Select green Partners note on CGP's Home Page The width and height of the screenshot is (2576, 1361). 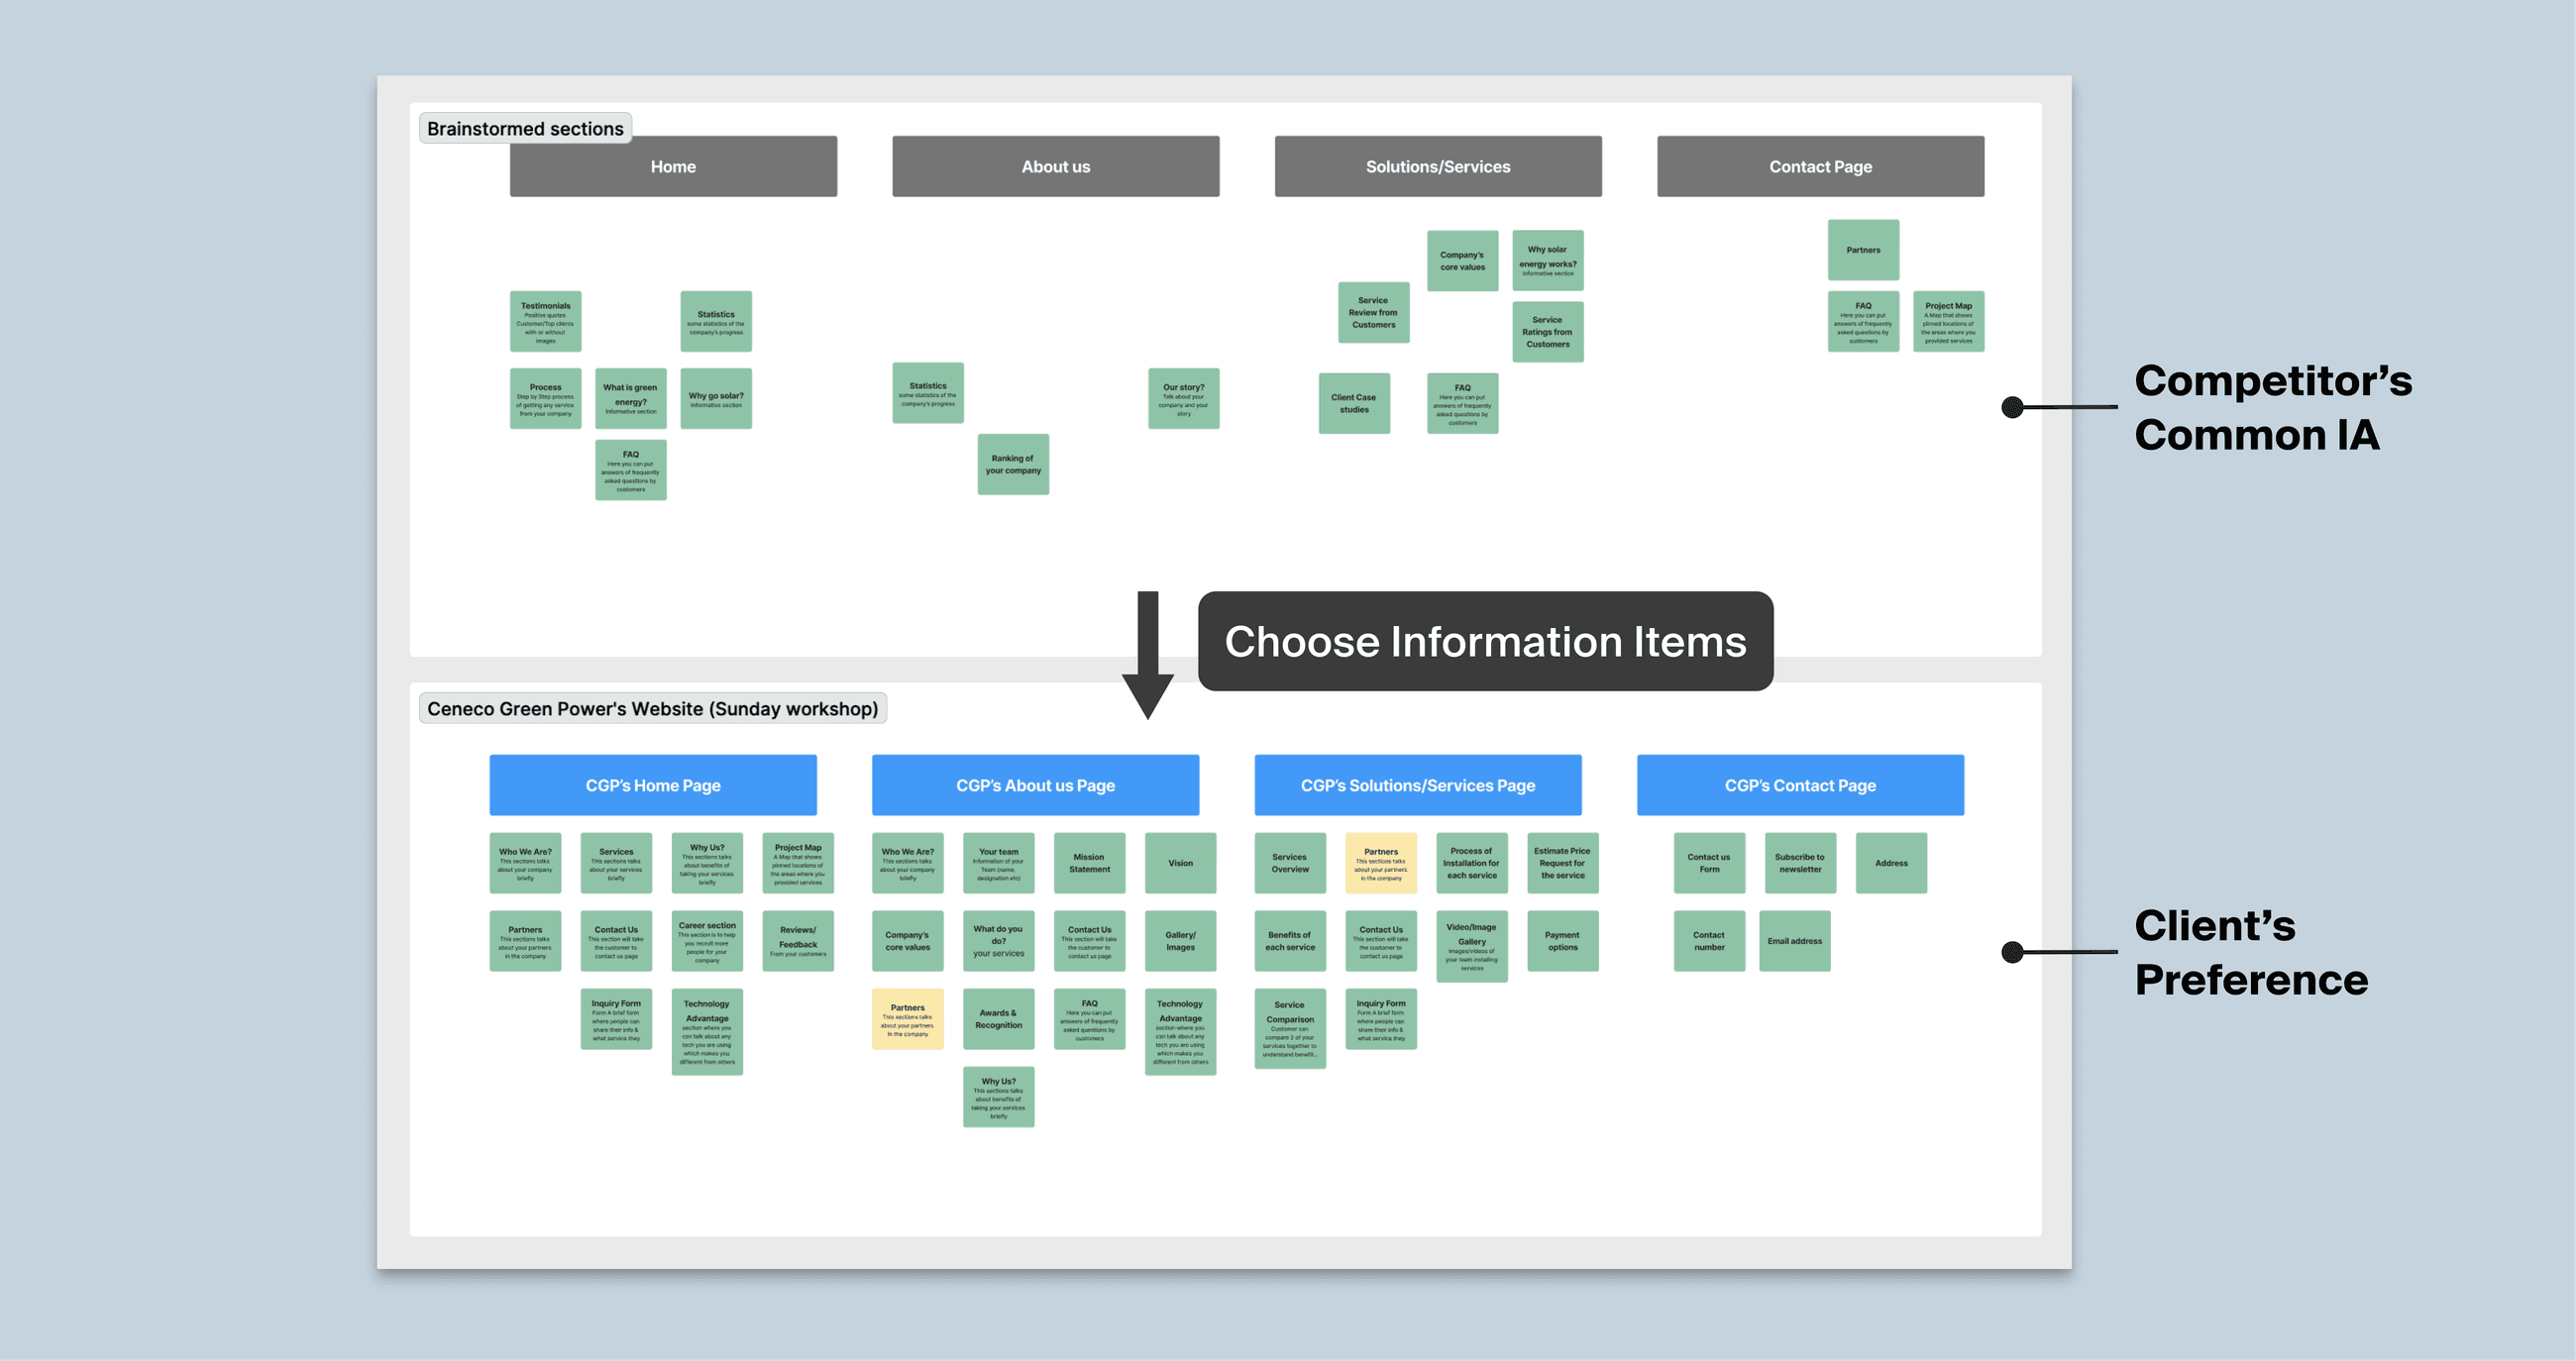525,941
